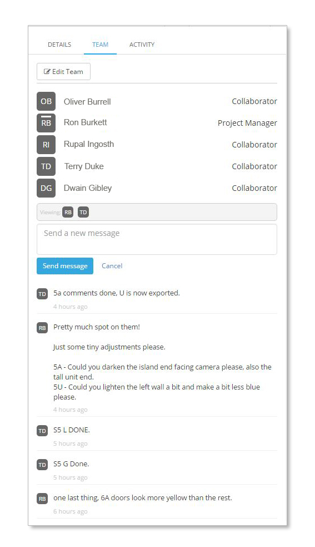Click Oliver Burrell's OB avatar icon
Viewport: 315px width, 547px height.
tap(46, 101)
